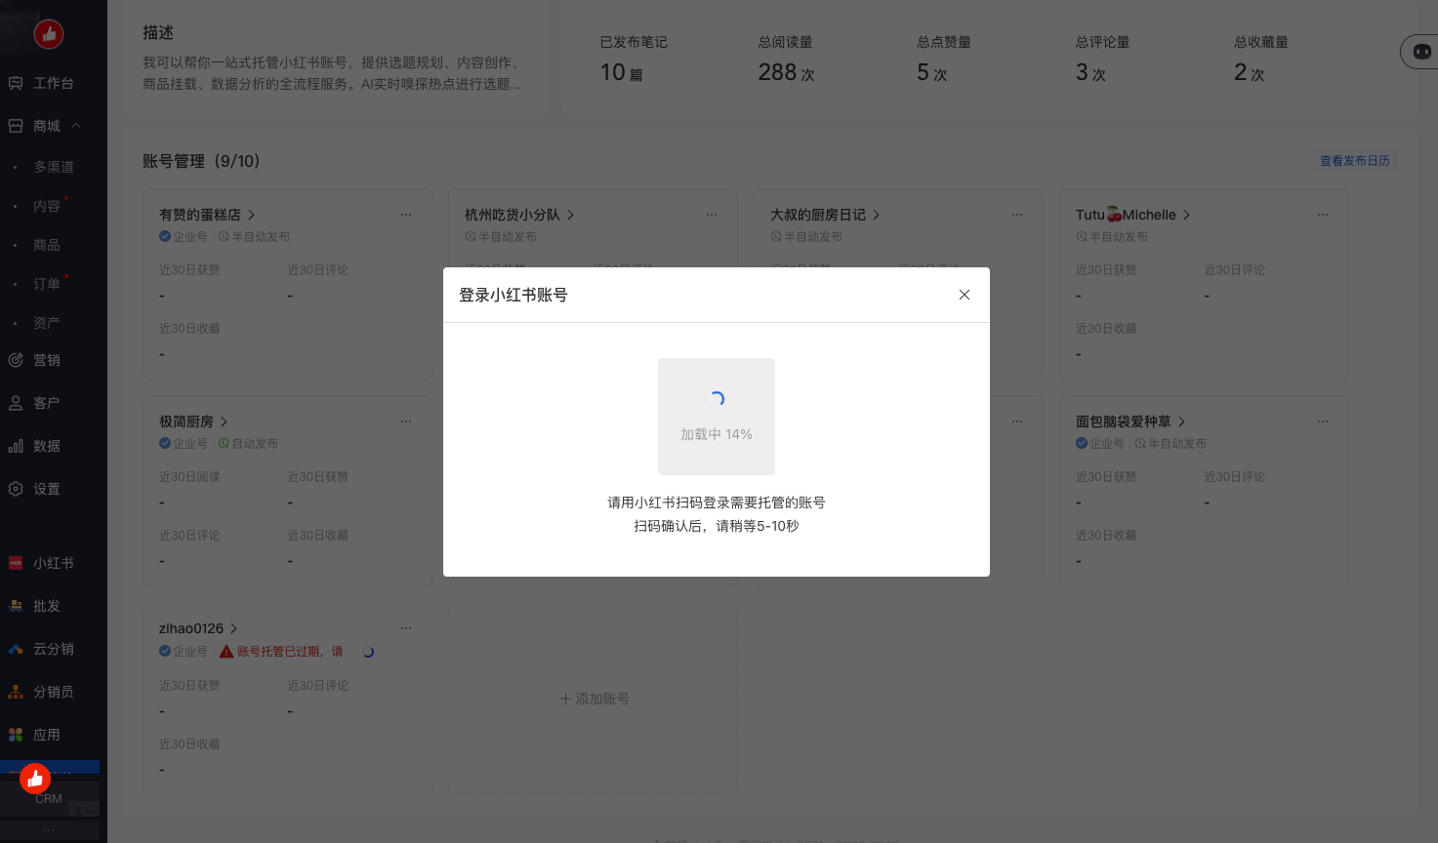This screenshot has height=843, width=1438.
Task: Open 营销 from the sidebar
Action: click(46, 360)
